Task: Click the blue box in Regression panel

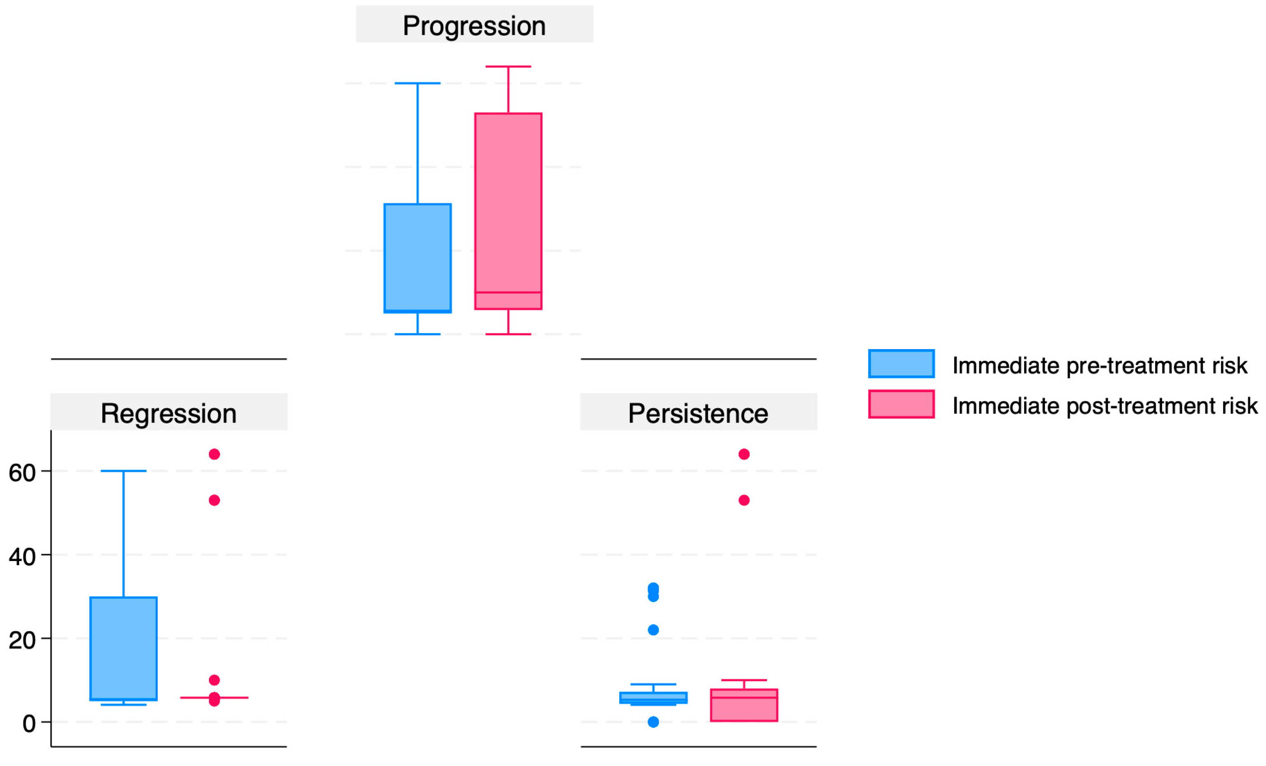Action: 123,648
